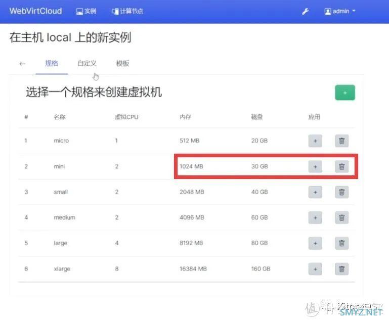The height and width of the screenshot is (322, 389).
Task: Switch to the 自定义 tab
Action: point(87,64)
